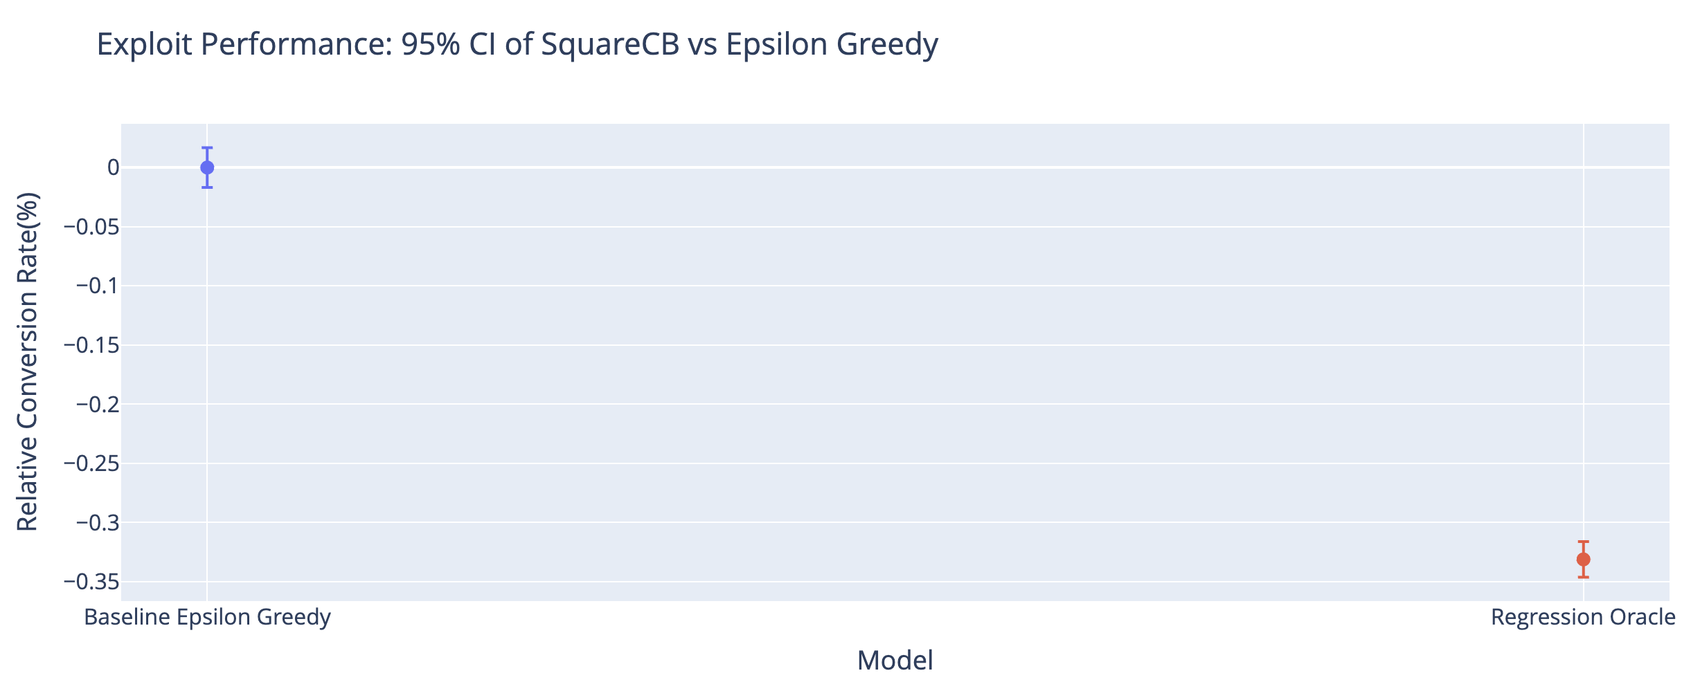Select the −0.3 y-axis tick label
The image size is (1691, 682).
(x=97, y=522)
